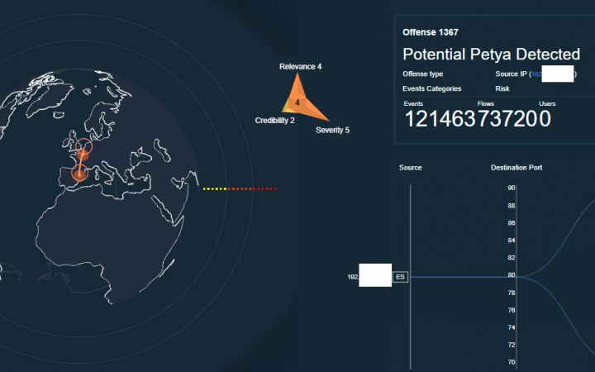Select port 90 on the axis
Image resolution: width=595 pixels, height=372 pixels.
point(512,188)
